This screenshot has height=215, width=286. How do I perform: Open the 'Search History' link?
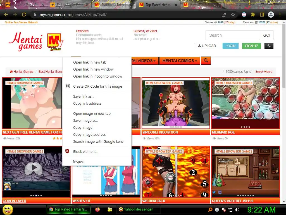pyautogui.click(x=264, y=71)
